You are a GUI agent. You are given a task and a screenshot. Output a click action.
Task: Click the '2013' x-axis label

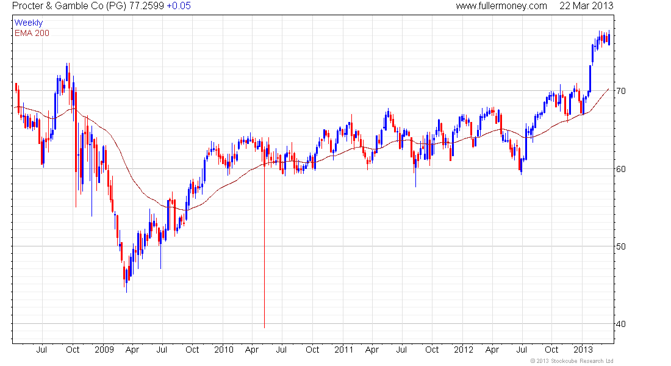click(583, 350)
